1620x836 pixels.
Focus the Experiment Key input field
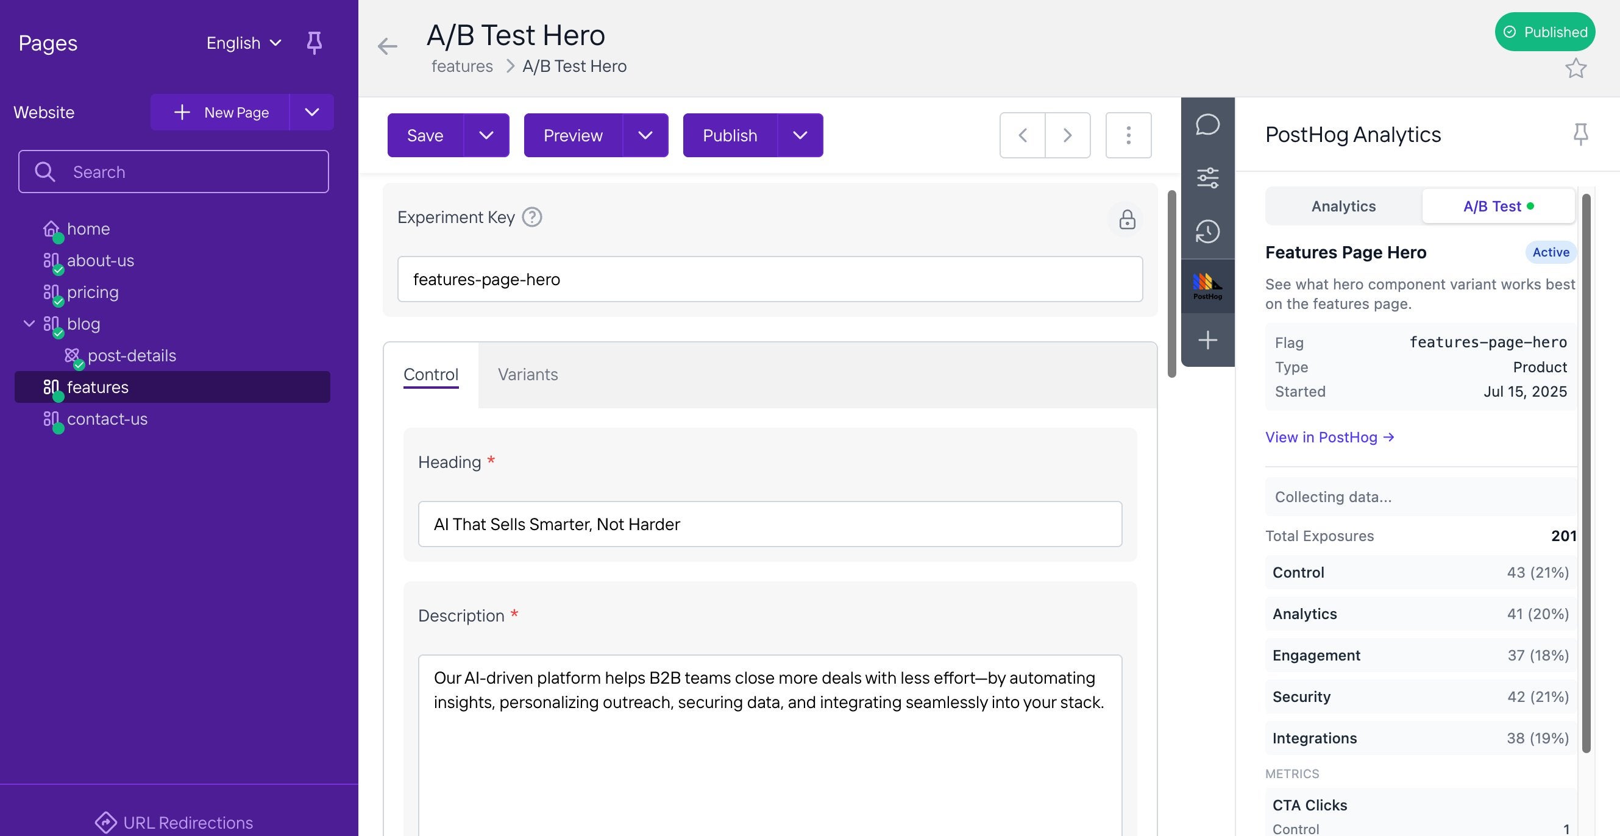pyautogui.click(x=770, y=279)
